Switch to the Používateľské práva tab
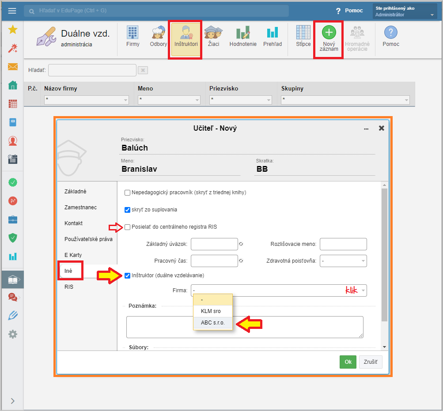443x411 pixels. (x=88, y=239)
